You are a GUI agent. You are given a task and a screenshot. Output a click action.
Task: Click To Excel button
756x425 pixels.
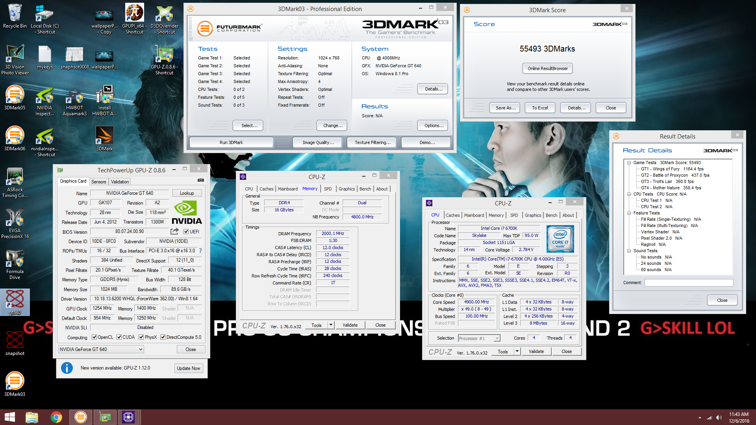point(540,108)
